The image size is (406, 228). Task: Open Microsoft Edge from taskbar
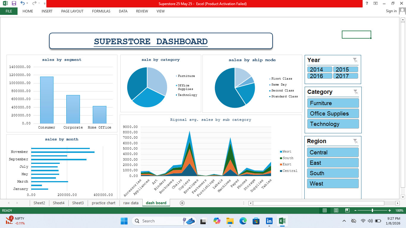coord(243,221)
